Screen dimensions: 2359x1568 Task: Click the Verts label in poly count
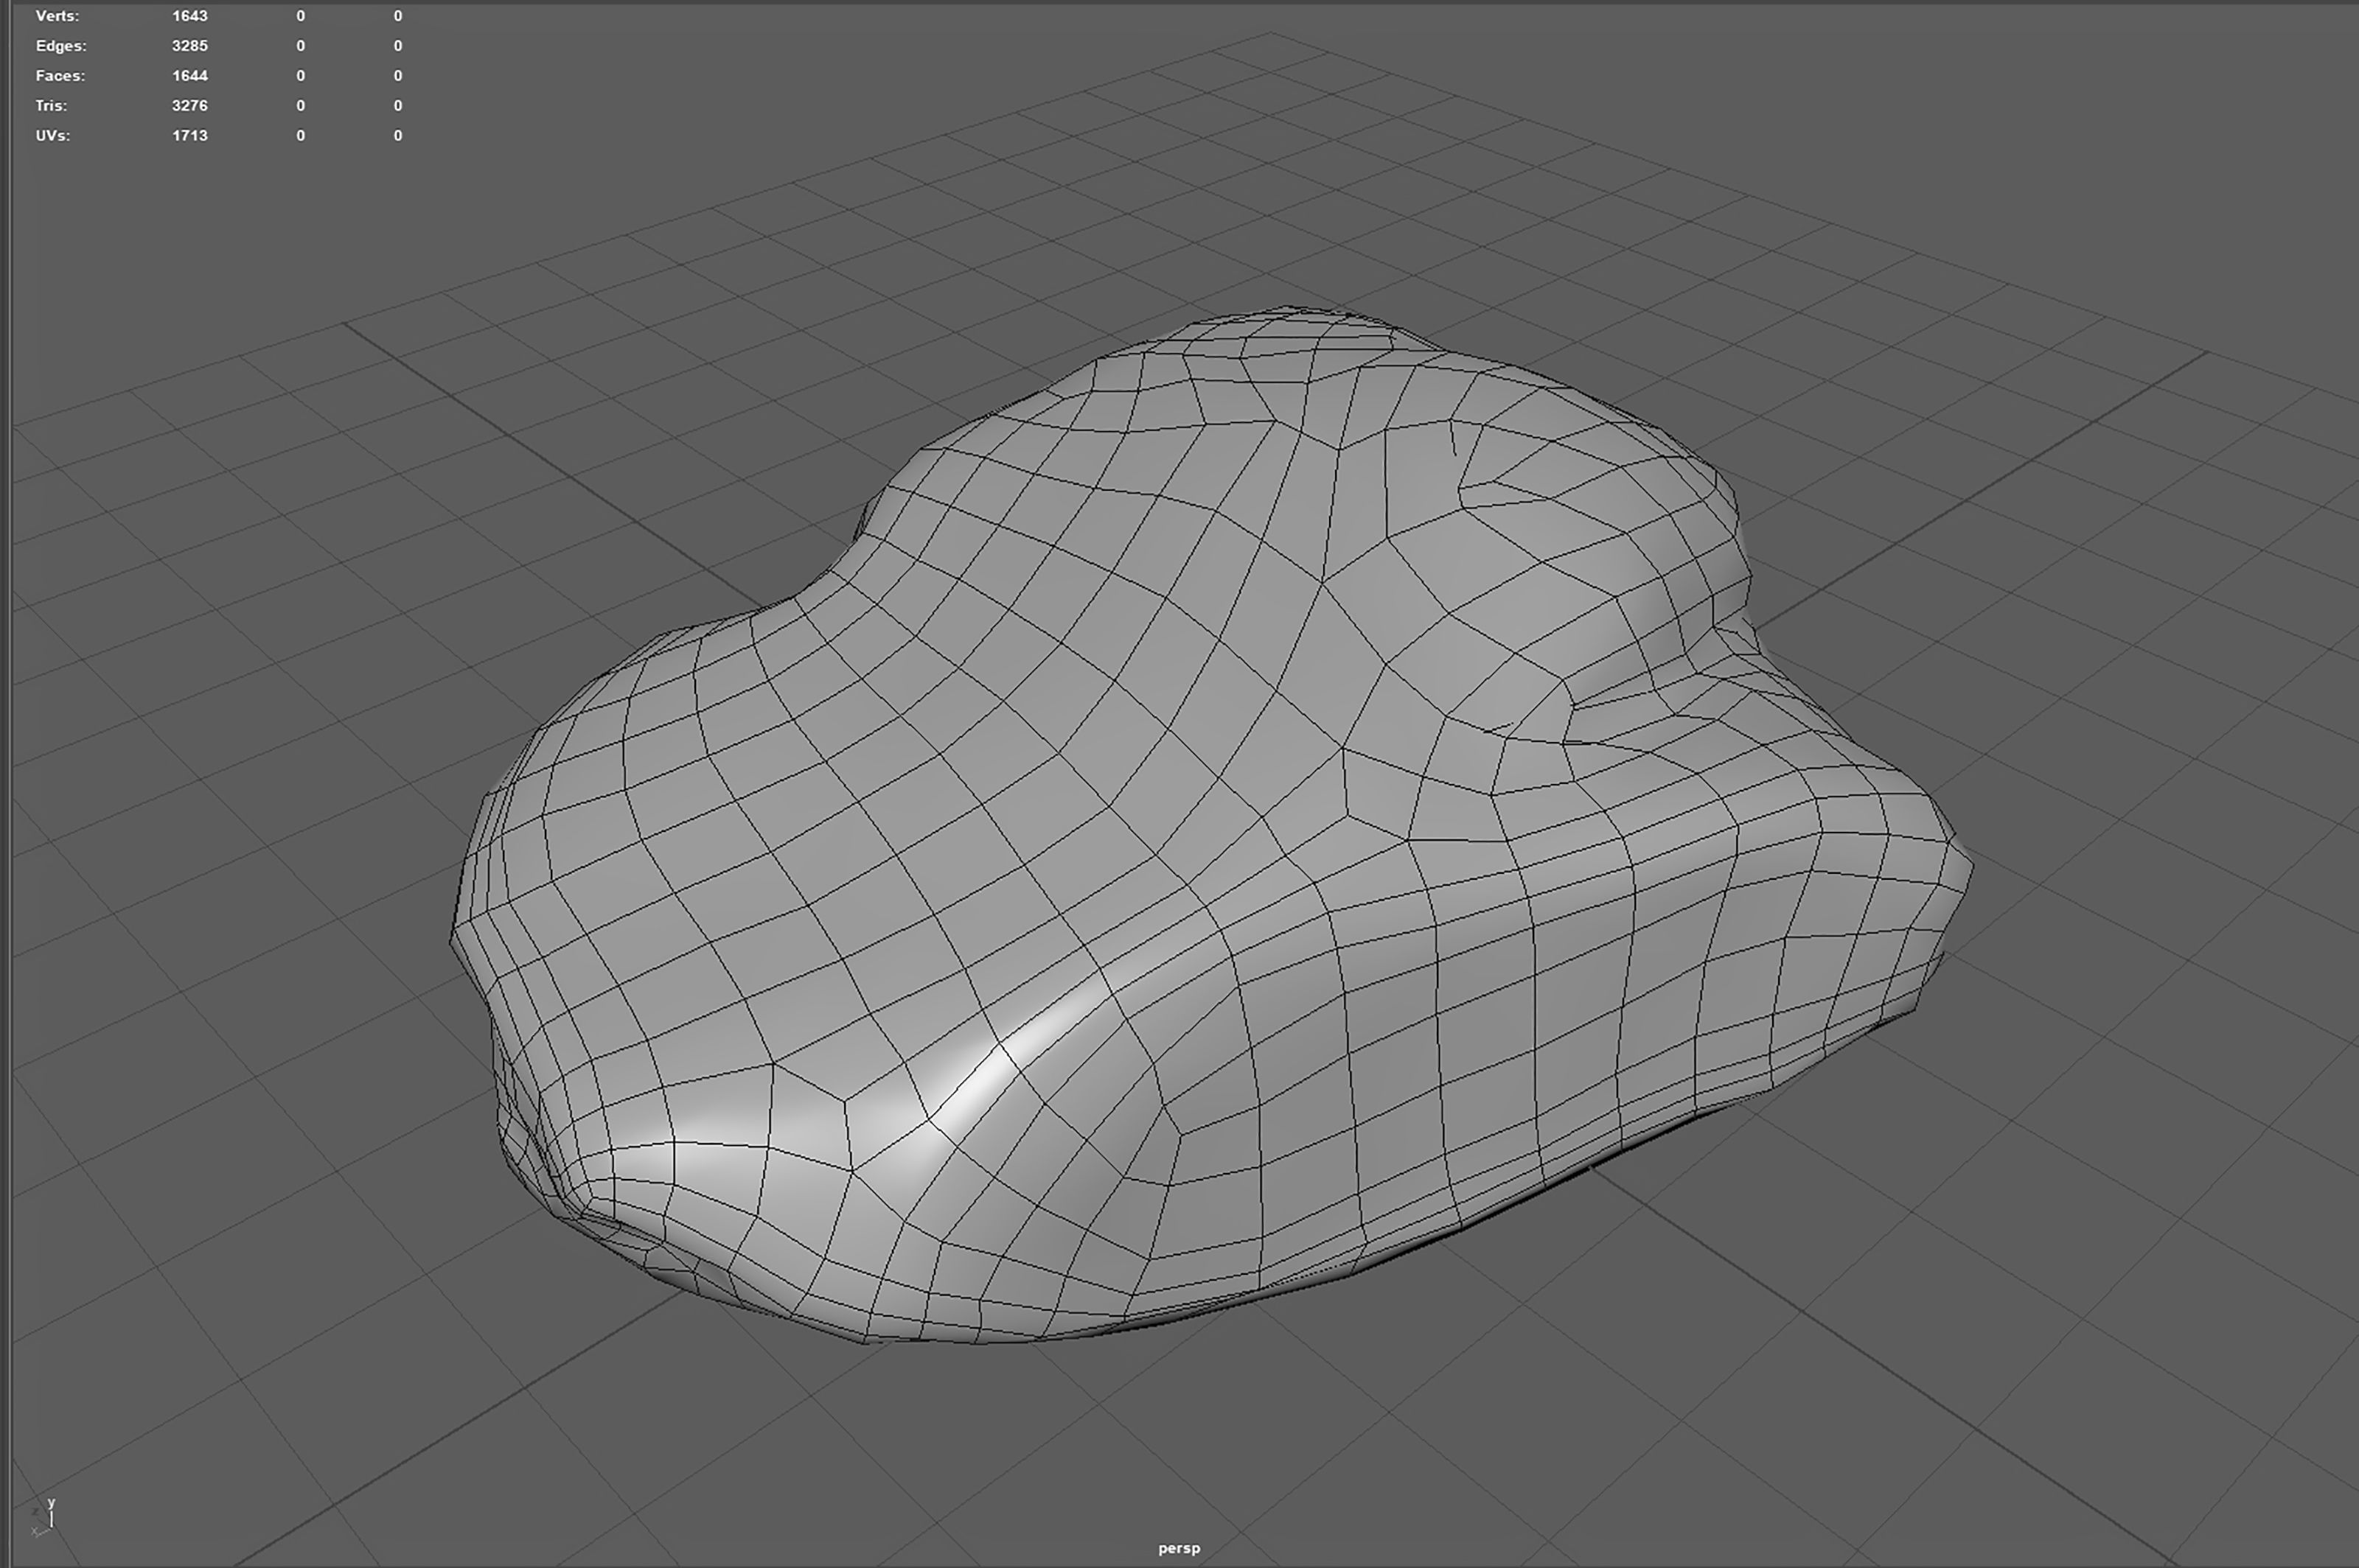(x=57, y=16)
